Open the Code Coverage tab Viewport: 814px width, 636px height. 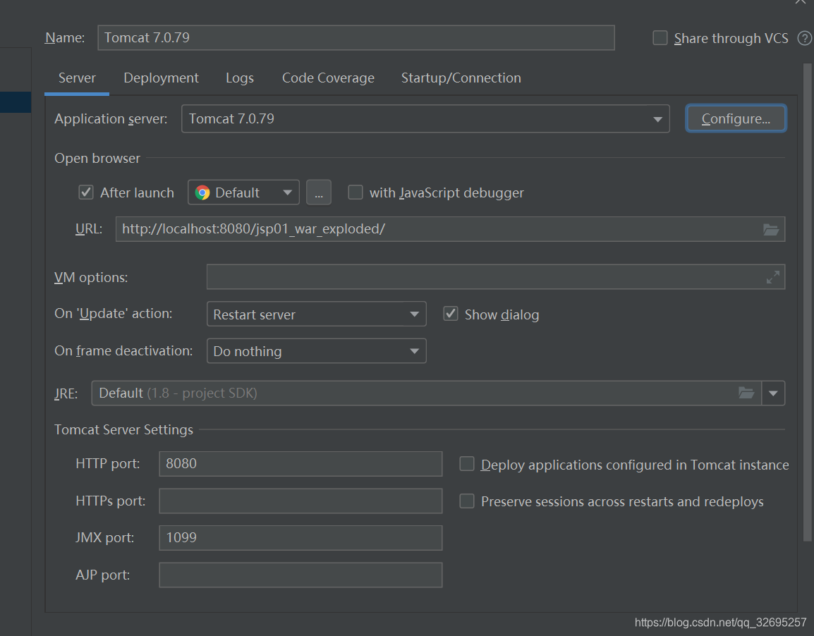328,78
